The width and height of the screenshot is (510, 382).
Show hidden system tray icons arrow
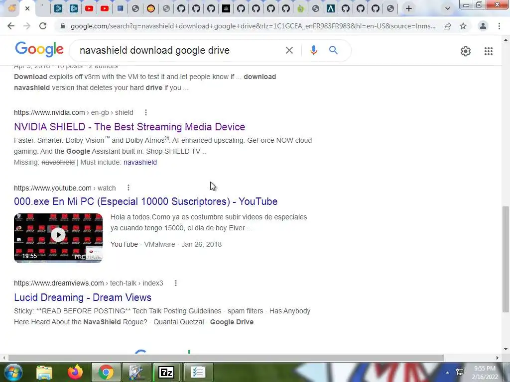pyautogui.click(x=448, y=372)
